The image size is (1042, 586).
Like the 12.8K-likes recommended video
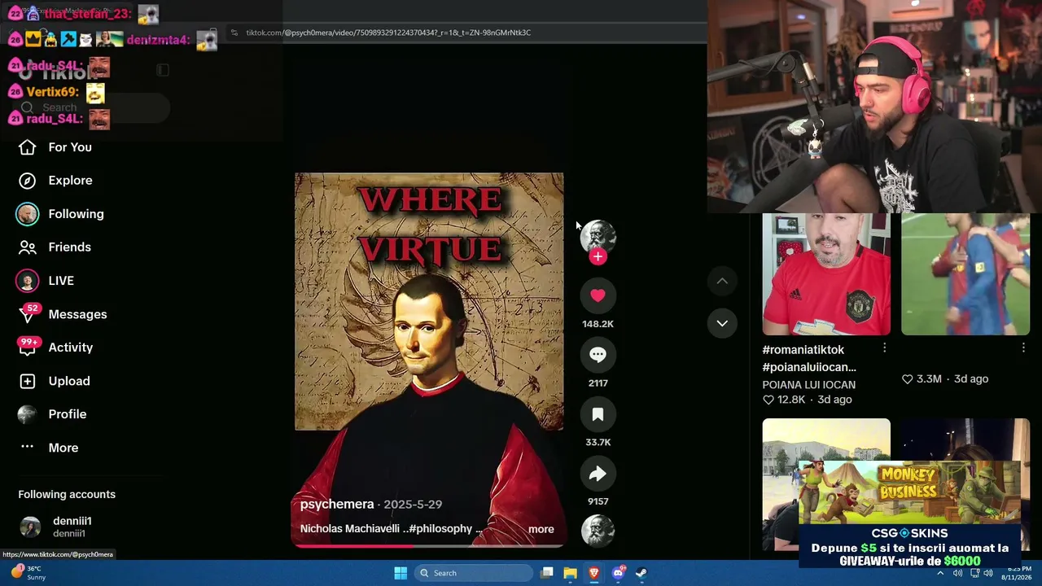pos(768,400)
